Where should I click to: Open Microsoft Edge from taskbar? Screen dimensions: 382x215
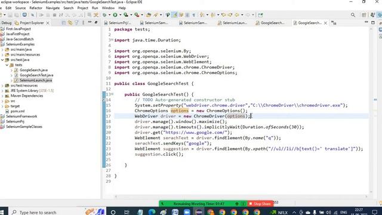pyautogui.click(x=152, y=213)
